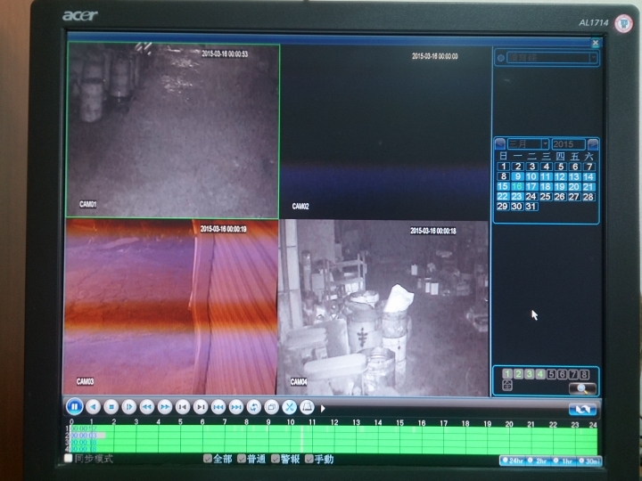
Task: Select calendar date 15
Action: tap(503, 186)
